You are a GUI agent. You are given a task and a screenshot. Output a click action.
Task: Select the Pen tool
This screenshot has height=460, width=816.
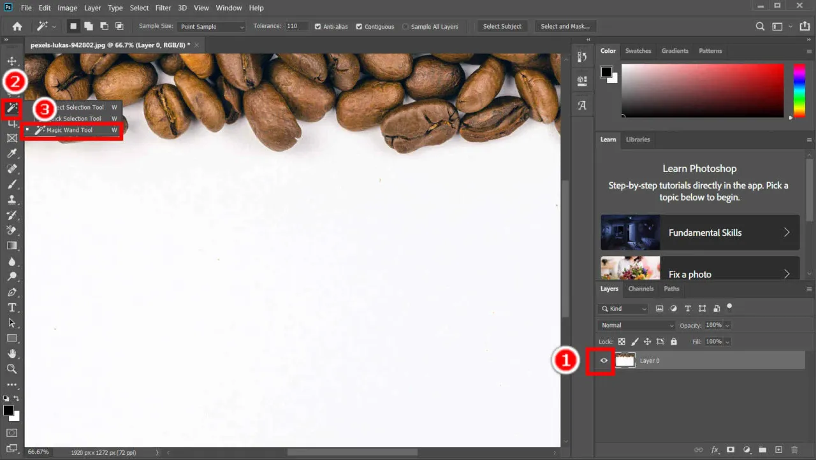click(11, 292)
